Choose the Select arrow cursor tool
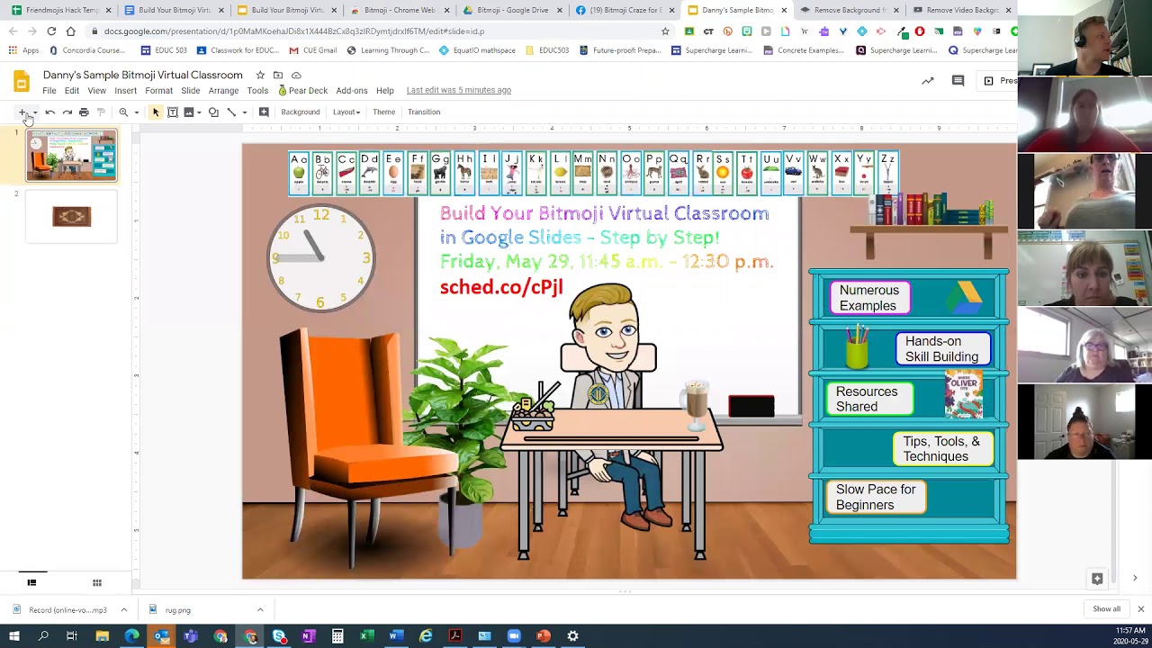Viewport: 1152px width, 648px height. coord(156,112)
